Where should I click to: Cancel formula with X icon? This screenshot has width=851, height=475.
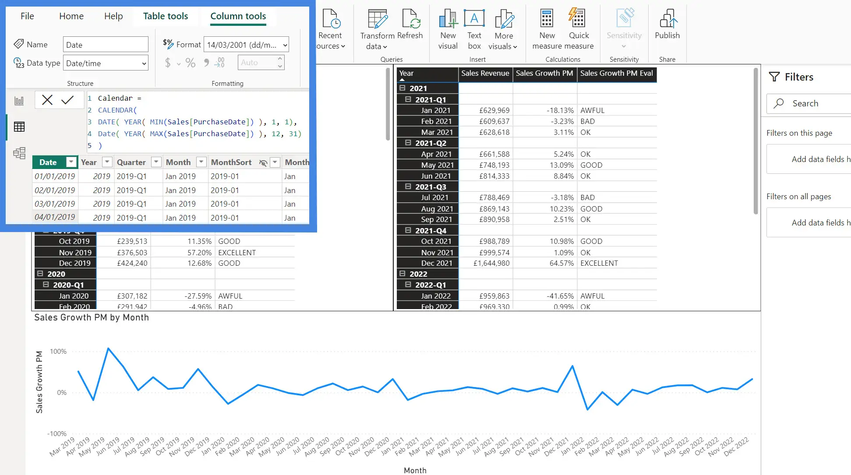pos(47,100)
